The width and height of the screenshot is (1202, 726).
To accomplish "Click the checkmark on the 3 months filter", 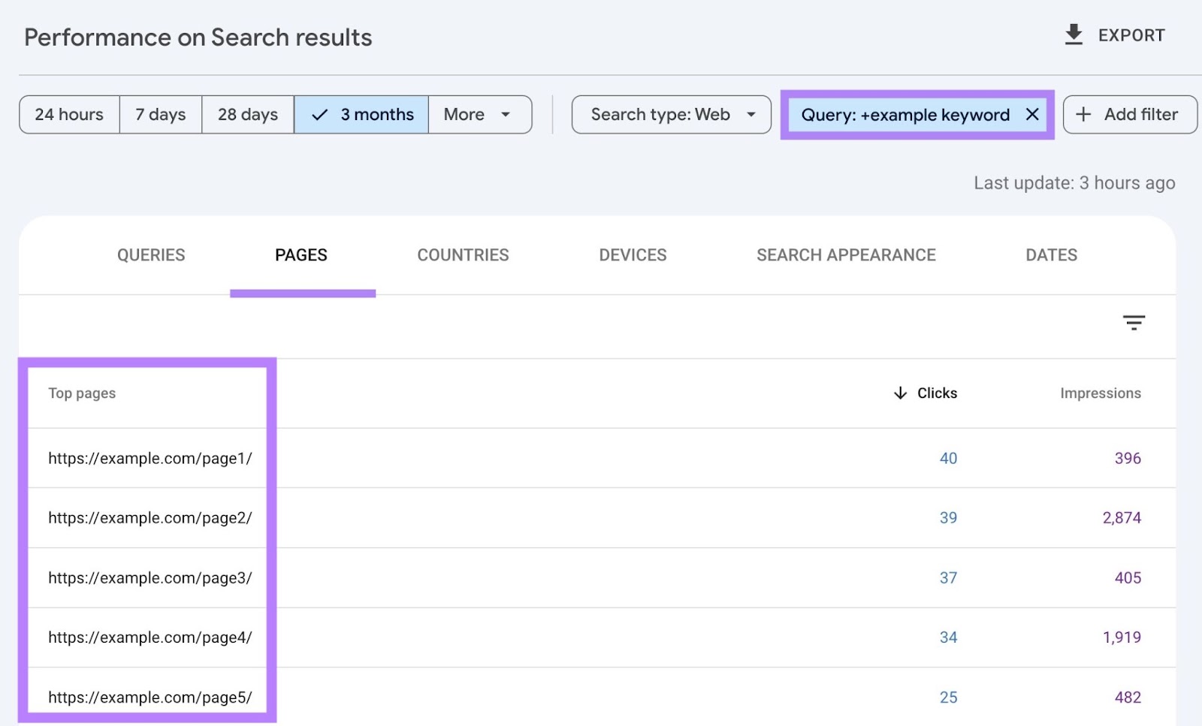I will tap(319, 114).
